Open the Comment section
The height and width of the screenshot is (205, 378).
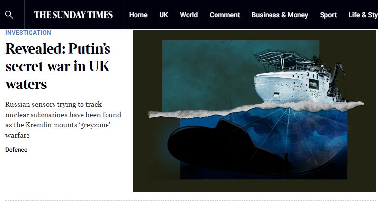224,15
